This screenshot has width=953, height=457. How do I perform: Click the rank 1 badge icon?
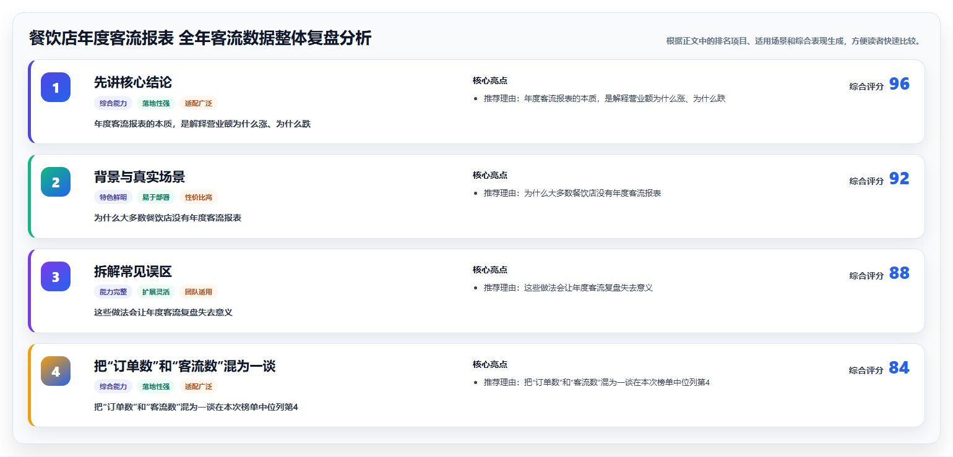coord(56,87)
